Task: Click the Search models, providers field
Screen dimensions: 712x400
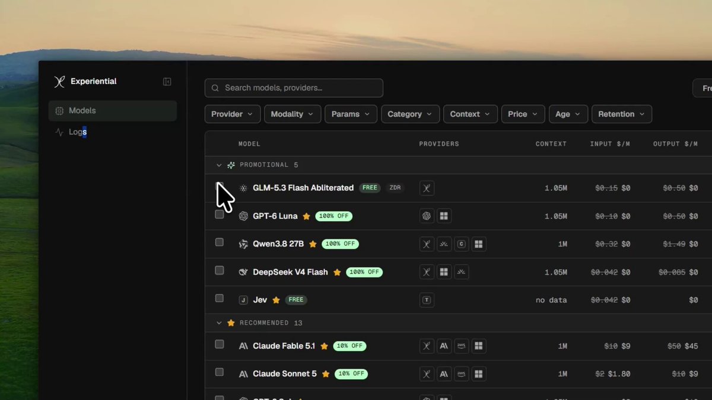Action: [294, 88]
